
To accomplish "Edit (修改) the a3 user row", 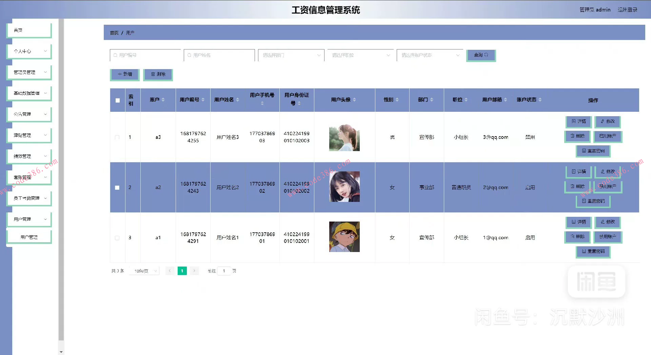I will click(x=608, y=121).
